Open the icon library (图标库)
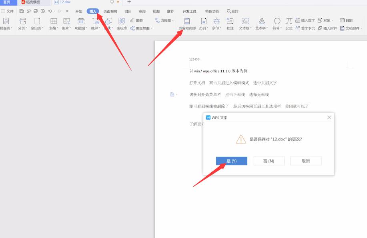The height and width of the screenshot is (238, 367). click(122, 24)
